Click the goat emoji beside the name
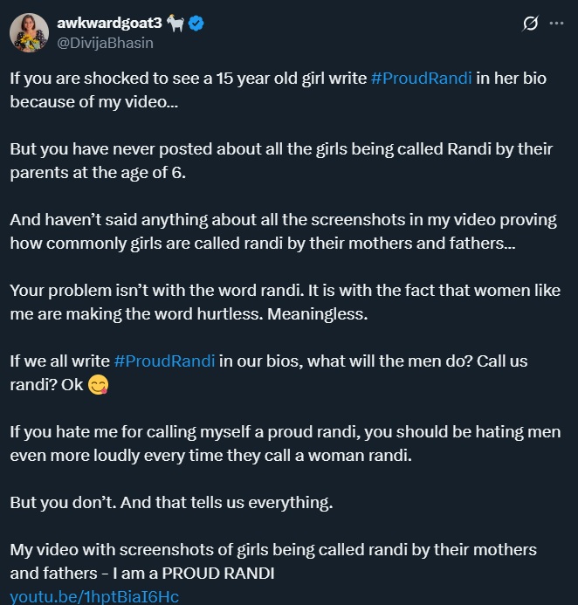Viewport: 578px width, 605px height. click(175, 24)
